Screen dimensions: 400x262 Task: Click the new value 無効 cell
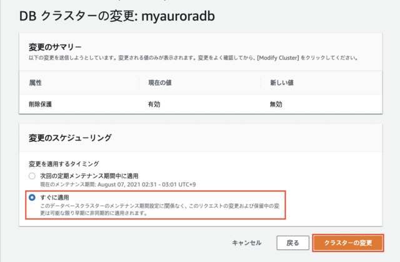pyautogui.click(x=276, y=104)
